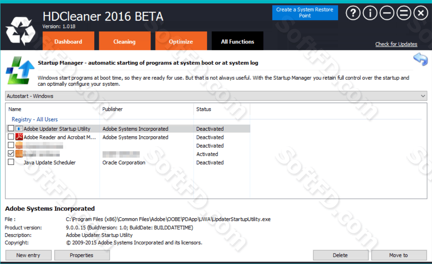
Task: Click the New entry button
Action: (x=29, y=255)
